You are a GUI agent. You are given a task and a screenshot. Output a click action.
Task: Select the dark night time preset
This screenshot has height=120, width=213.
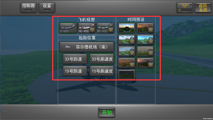pyautogui.click(x=126, y=75)
